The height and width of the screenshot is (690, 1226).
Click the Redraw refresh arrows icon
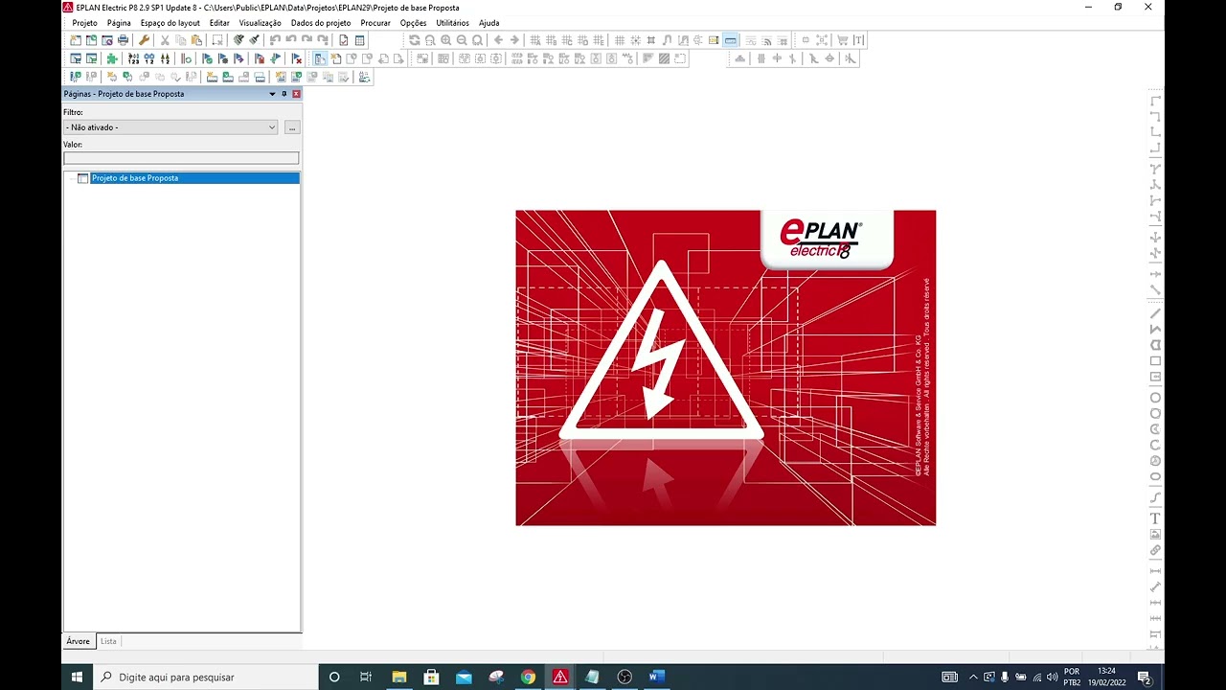[414, 40]
